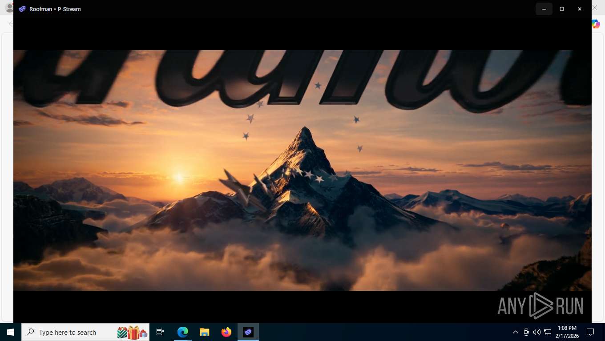Launch Firefox from the taskbar
The image size is (605, 341).
[x=226, y=332]
